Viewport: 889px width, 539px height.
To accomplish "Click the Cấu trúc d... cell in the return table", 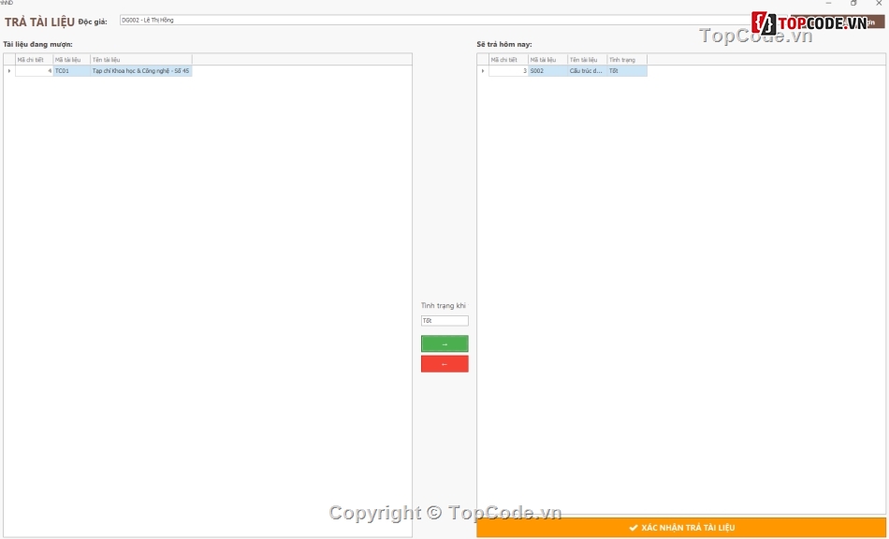I will tap(588, 71).
